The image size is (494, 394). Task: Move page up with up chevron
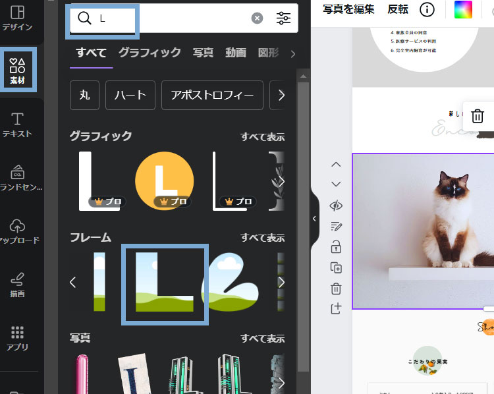336,164
